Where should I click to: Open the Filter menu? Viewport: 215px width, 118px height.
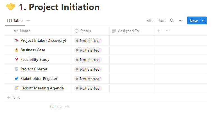tap(150, 20)
